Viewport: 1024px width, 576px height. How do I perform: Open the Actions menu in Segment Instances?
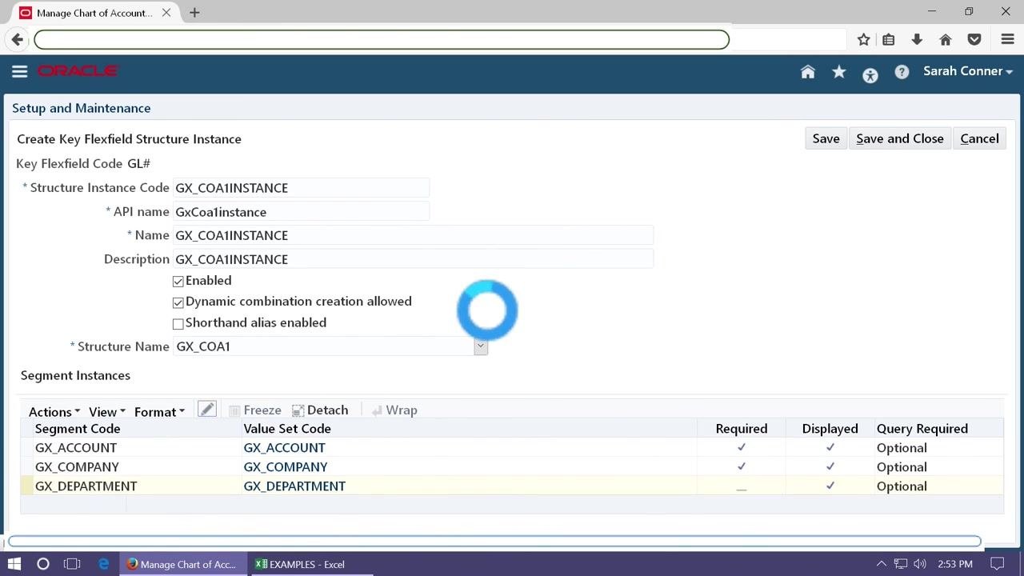54,412
